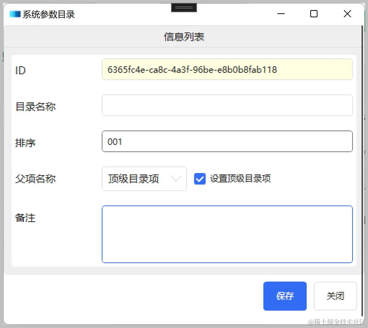Click the 备注 label
The image size is (368, 328).
click(x=25, y=218)
